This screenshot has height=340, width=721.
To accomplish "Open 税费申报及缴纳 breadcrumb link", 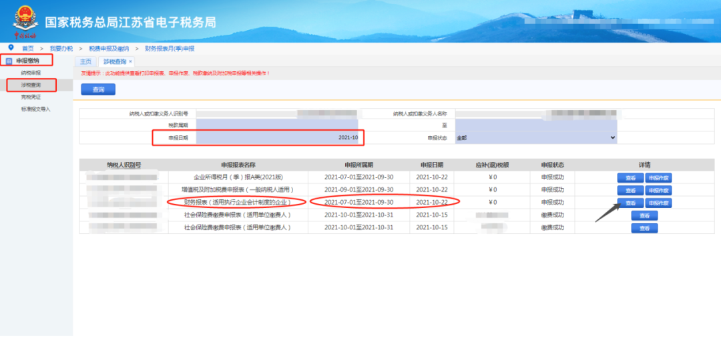I will coord(109,48).
